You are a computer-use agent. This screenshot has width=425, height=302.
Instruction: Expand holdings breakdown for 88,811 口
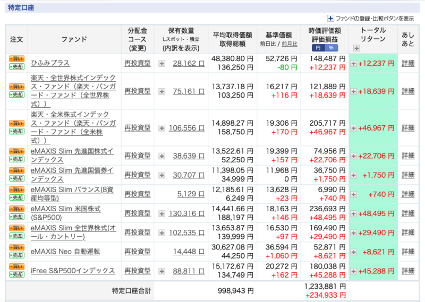(162, 271)
